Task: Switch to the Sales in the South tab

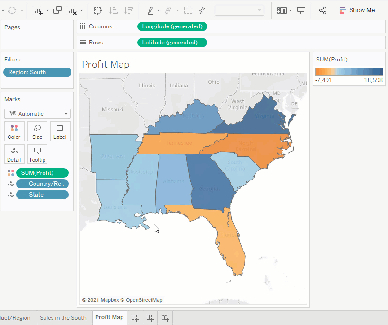Action: coord(63,318)
